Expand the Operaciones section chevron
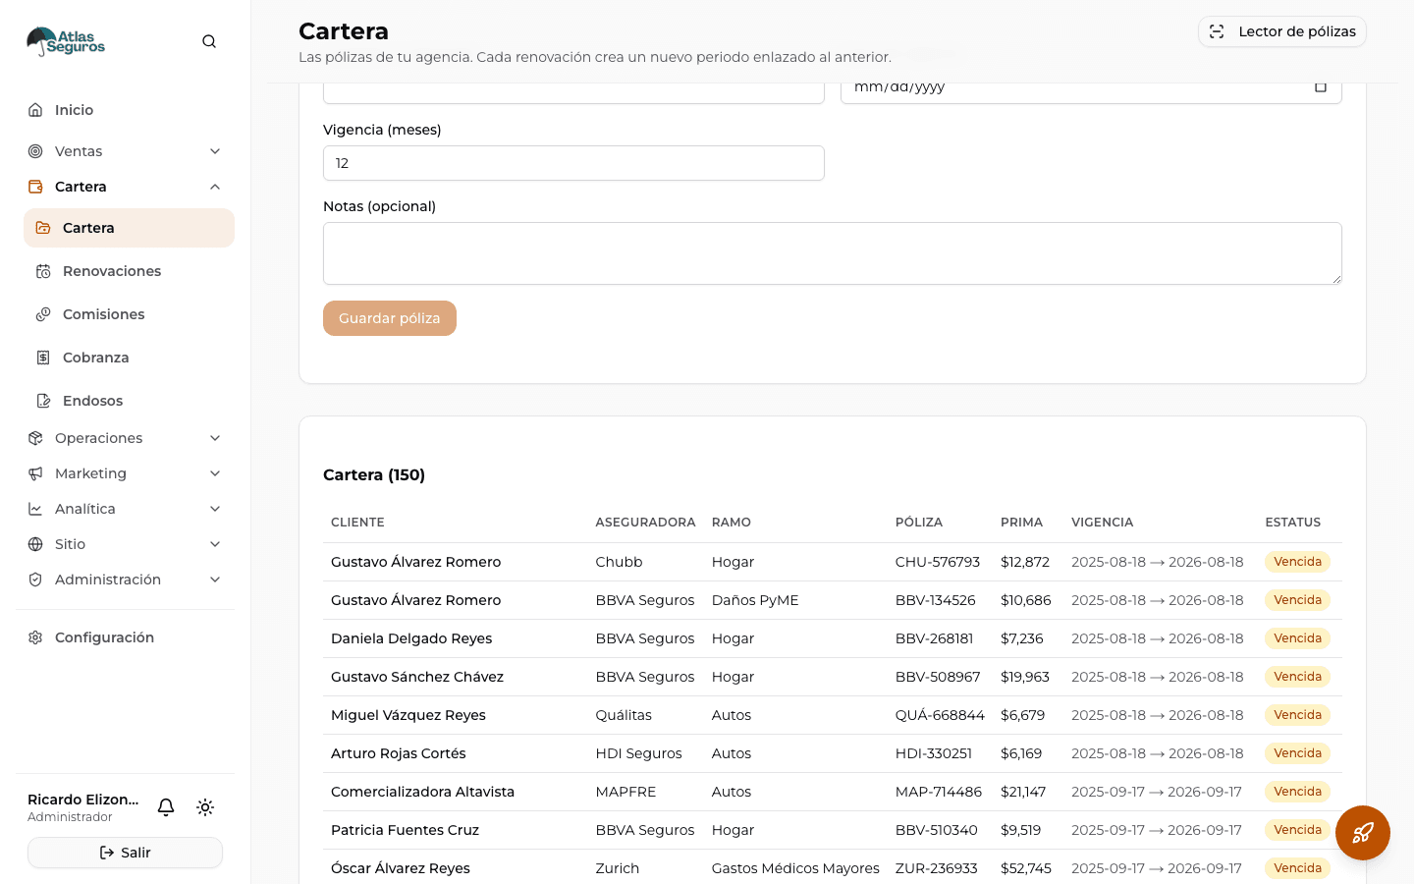1414x884 pixels. point(215,438)
